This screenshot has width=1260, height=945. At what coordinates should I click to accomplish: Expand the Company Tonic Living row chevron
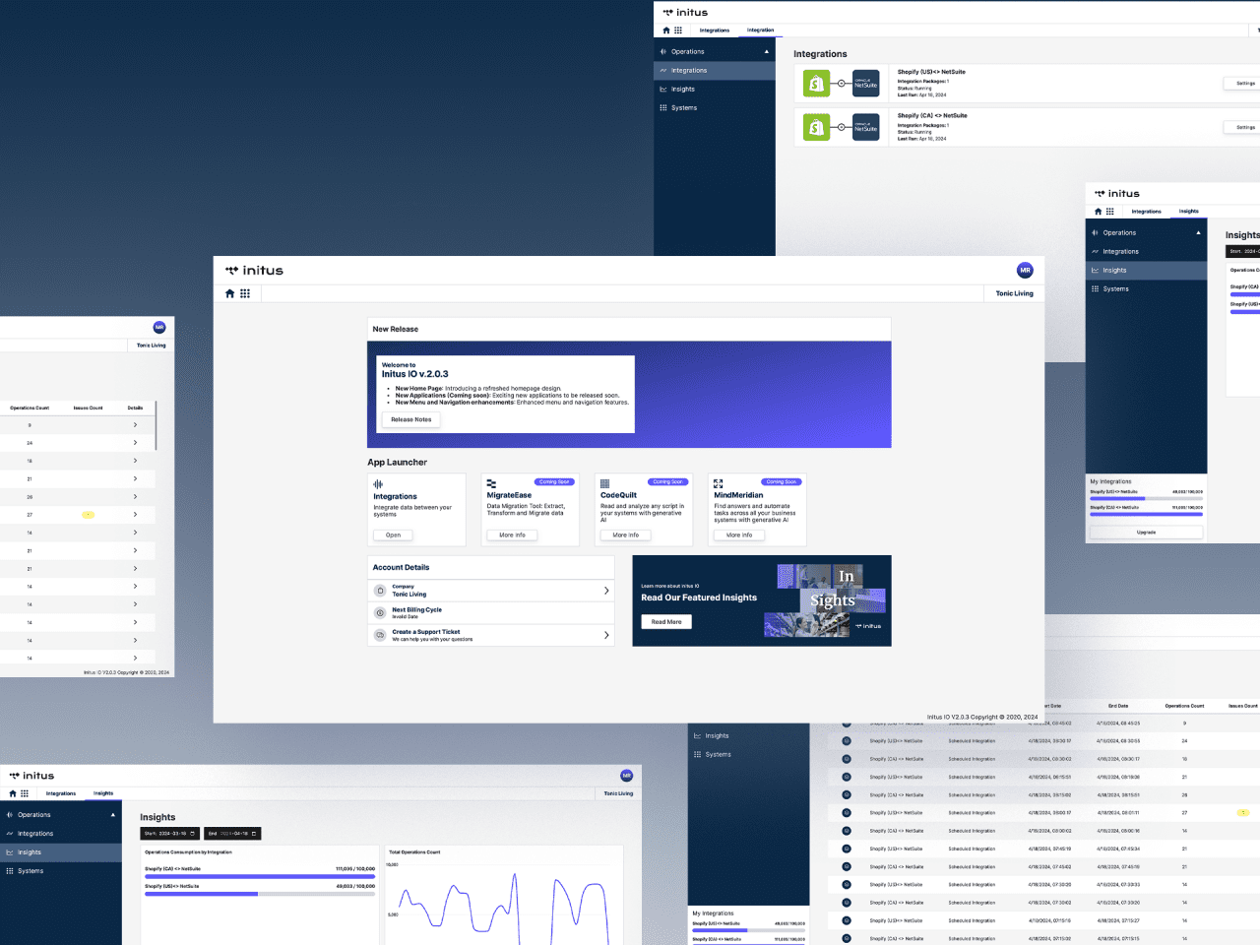(606, 589)
